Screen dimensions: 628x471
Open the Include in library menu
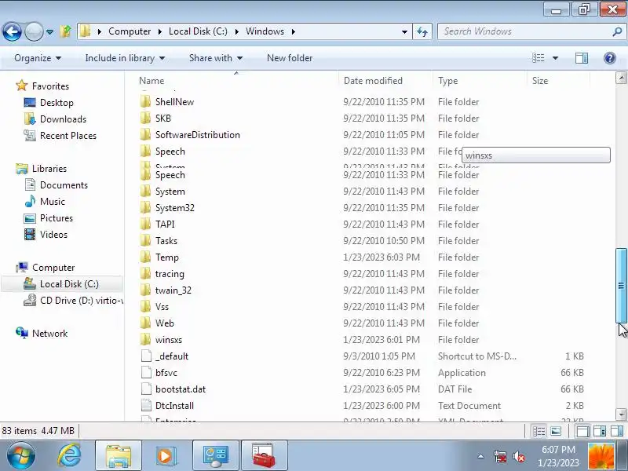[x=125, y=58]
